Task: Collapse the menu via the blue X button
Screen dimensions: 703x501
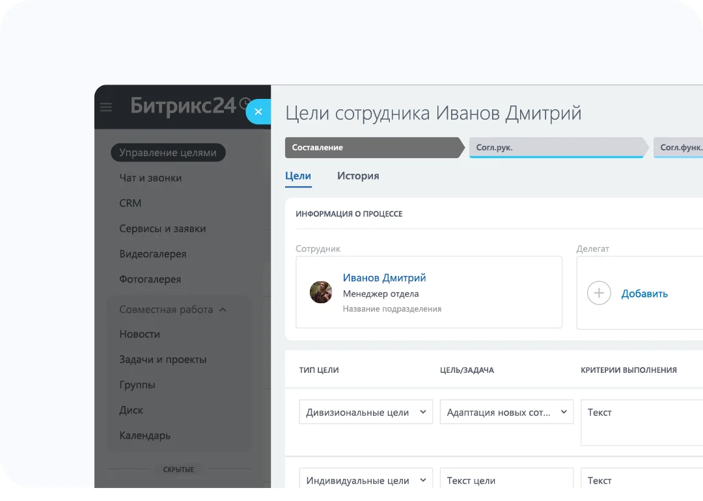Action: click(x=258, y=111)
